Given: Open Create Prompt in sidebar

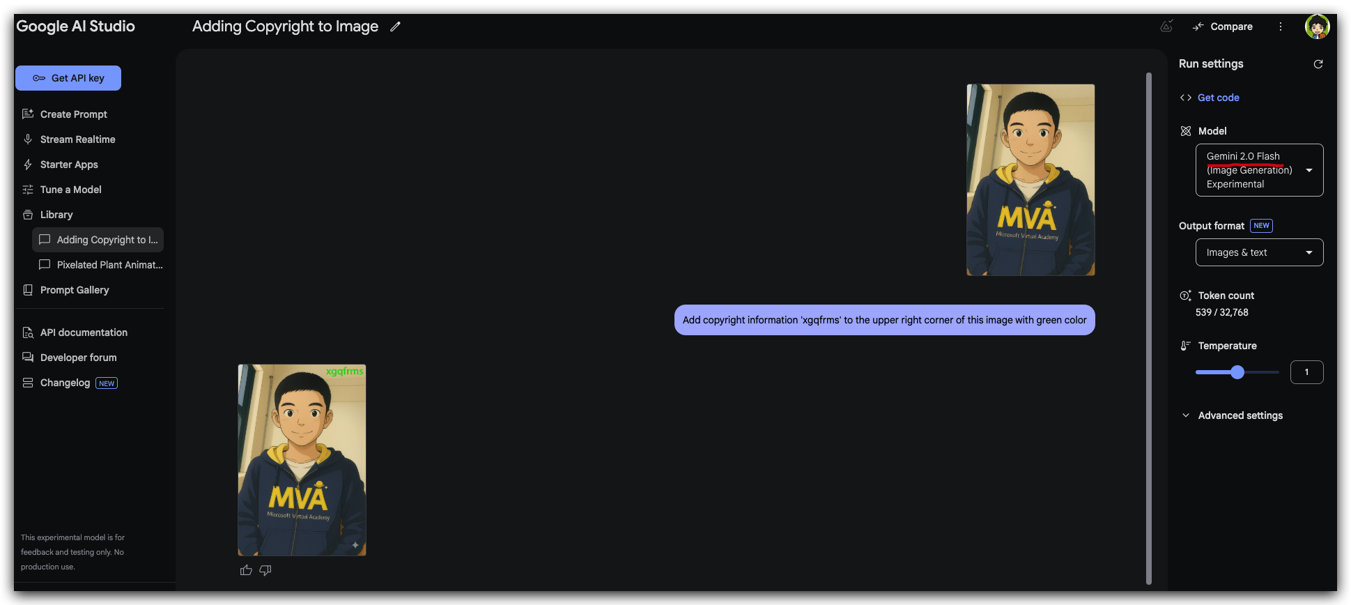Looking at the screenshot, I should click(73, 114).
